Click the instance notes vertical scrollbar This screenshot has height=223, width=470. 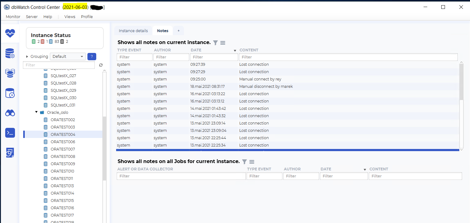pyautogui.click(x=461, y=82)
